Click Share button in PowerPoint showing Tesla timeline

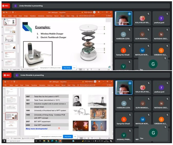tap(109, 85)
